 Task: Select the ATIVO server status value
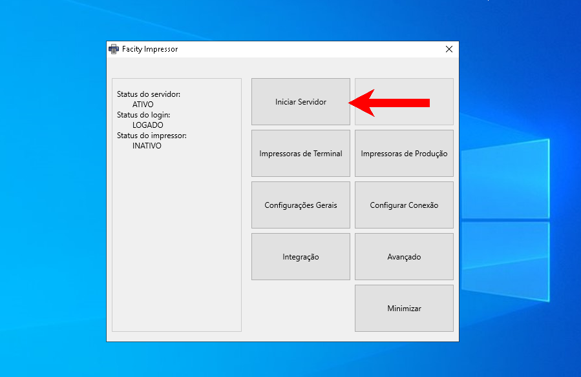[x=143, y=105]
